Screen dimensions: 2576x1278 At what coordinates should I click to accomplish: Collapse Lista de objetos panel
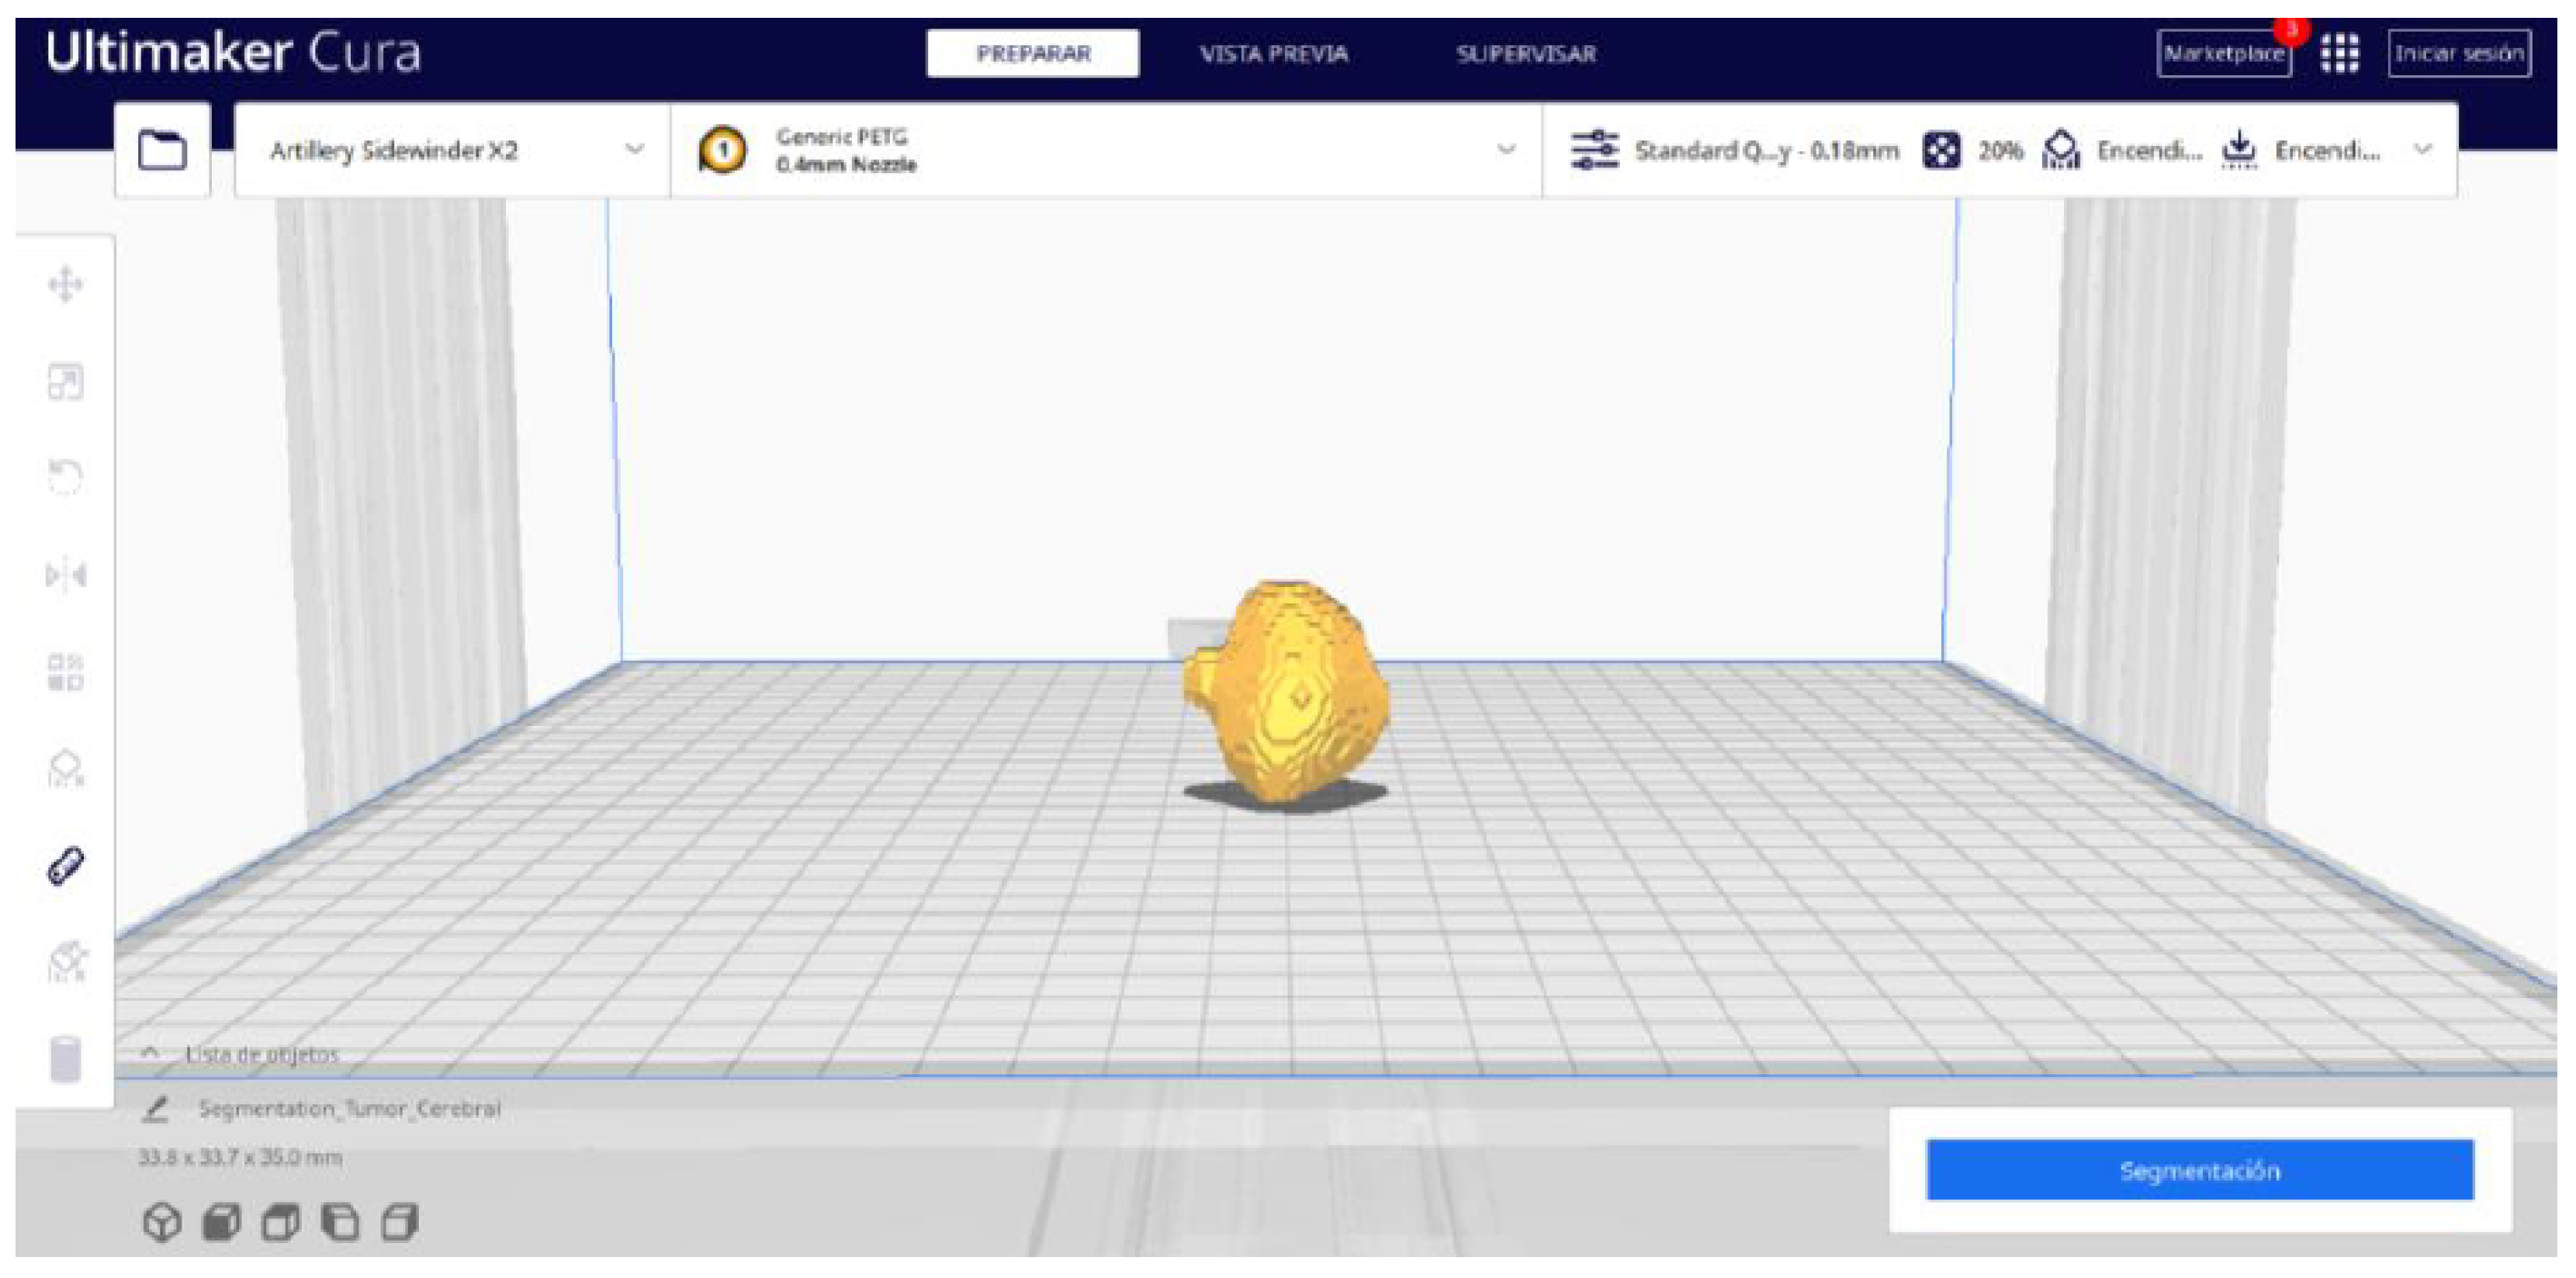click(150, 1053)
